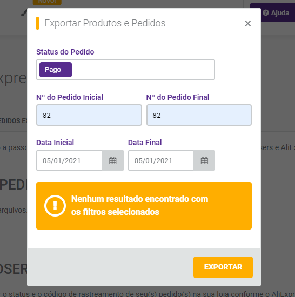Open the Data Inicial calendar picker icon
The image size is (295, 297).
[x=113, y=160]
